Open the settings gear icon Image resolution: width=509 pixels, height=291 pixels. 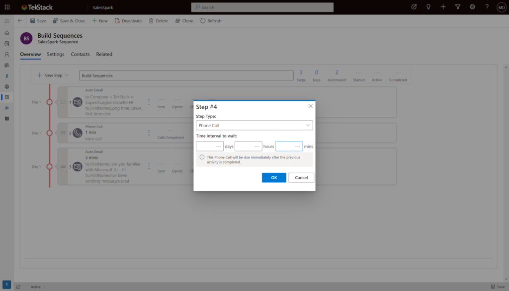(472, 7)
